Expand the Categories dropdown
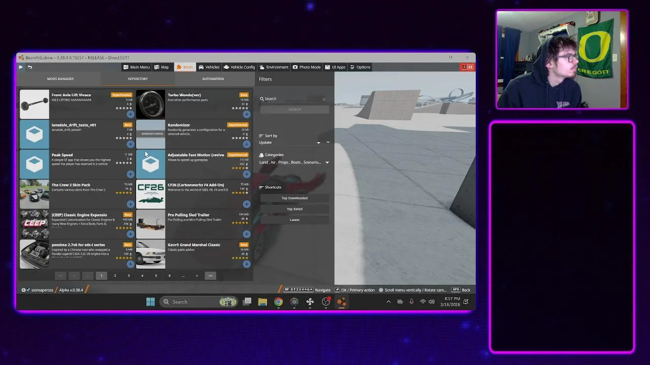This screenshot has width=650, height=365. [294, 162]
